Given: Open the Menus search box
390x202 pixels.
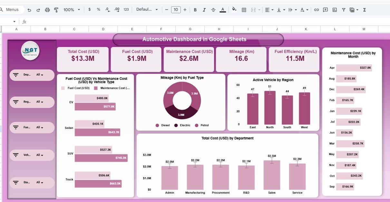Looking at the screenshot, I should coord(12,10).
